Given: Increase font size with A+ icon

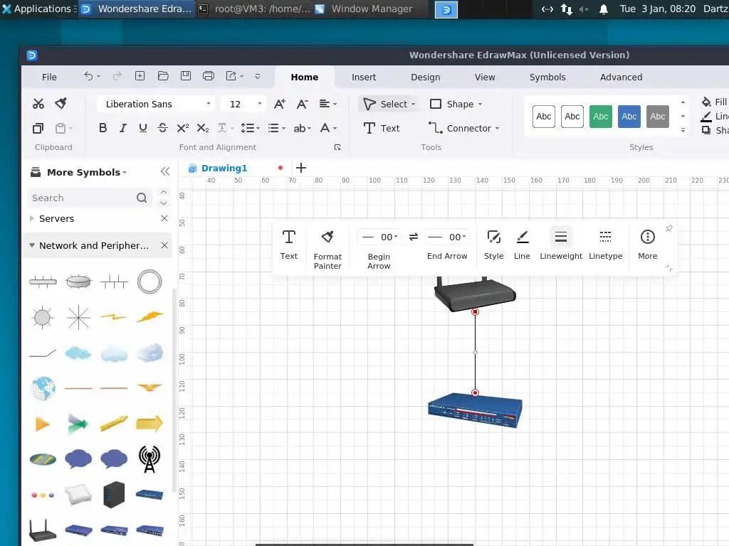Looking at the screenshot, I should [x=279, y=104].
